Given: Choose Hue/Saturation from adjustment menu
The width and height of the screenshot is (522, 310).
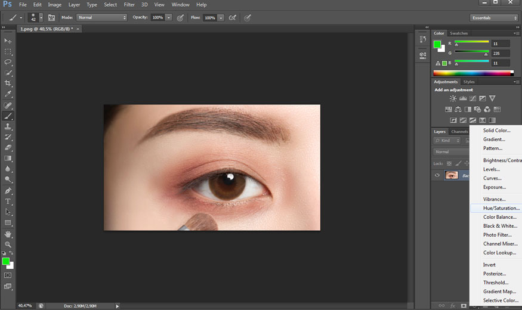Looking at the screenshot, I should pyautogui.click(x=496, y=208).
